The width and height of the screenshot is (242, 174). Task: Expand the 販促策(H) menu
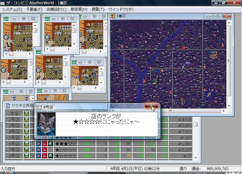tap(79, 9)
